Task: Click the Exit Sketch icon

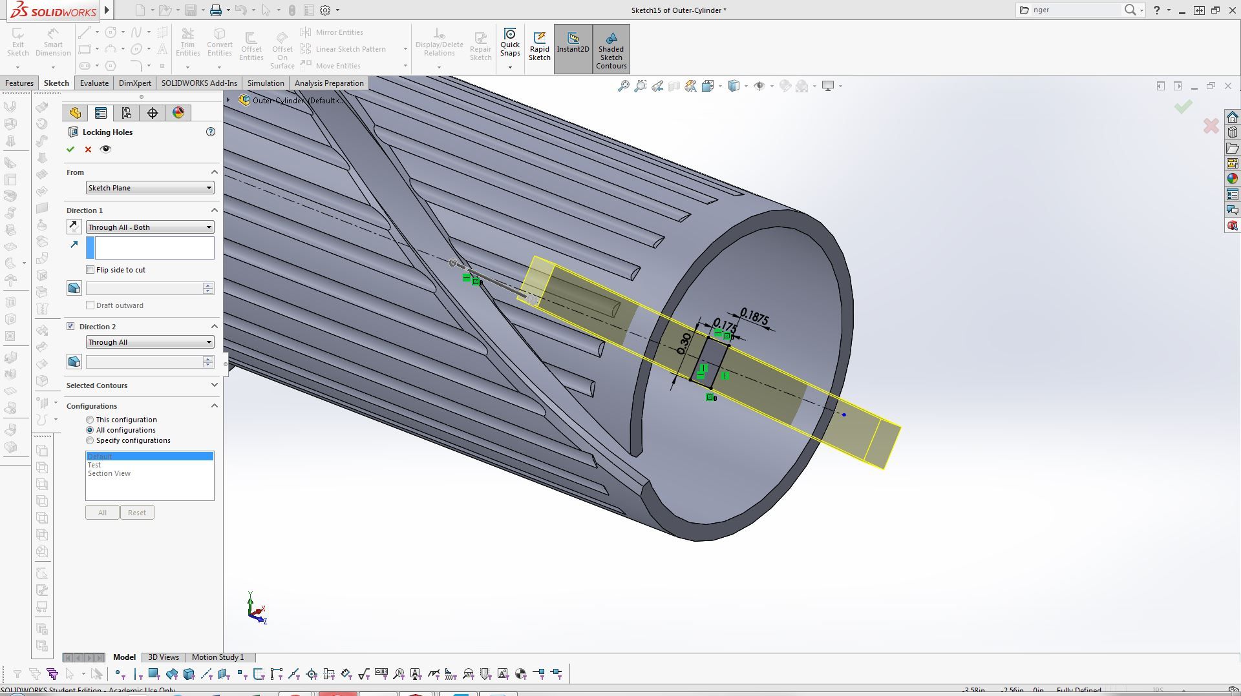Action: point(18,43)
